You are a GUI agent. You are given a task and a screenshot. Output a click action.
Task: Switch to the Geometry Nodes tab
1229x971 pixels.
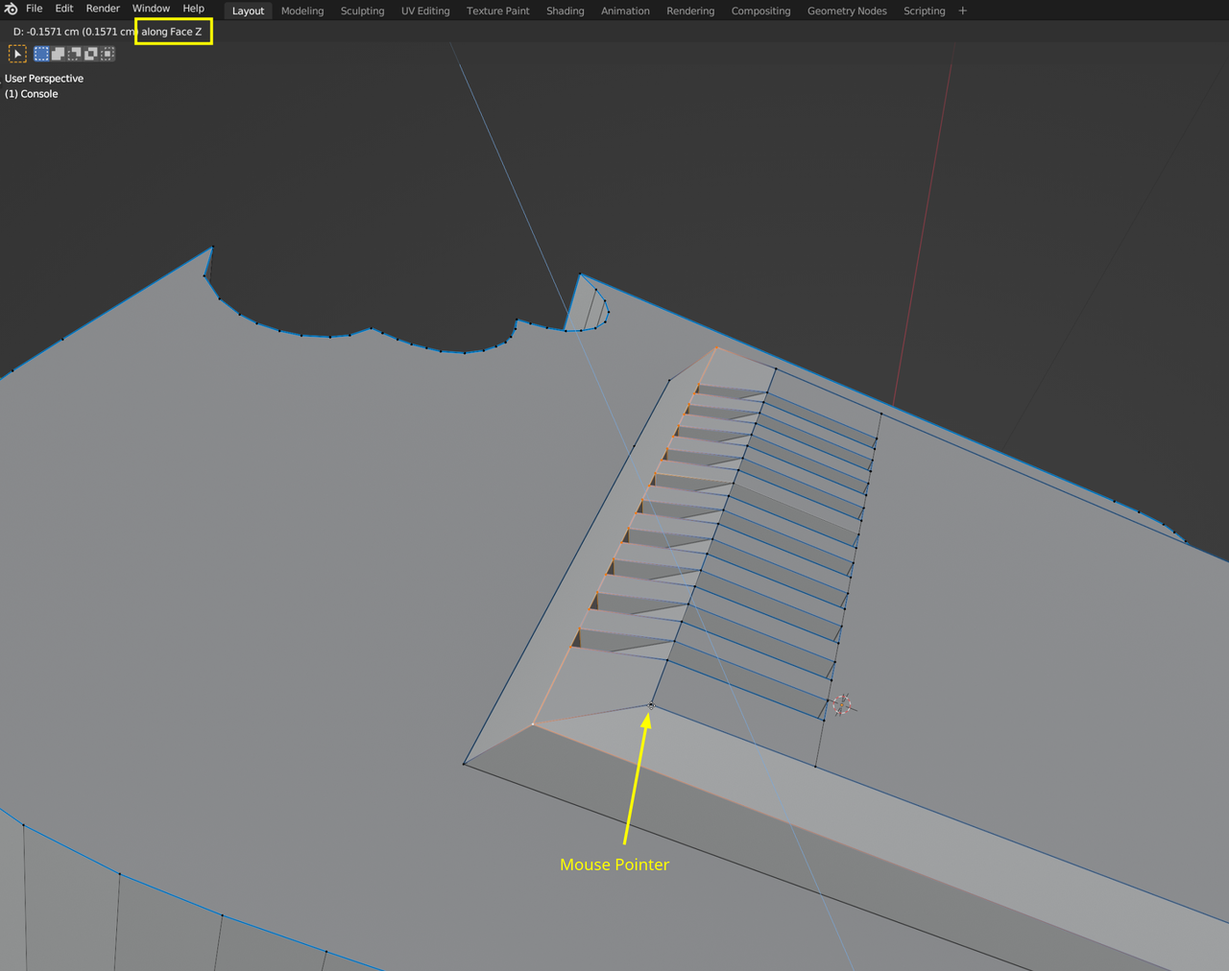(x=846, y=11)
